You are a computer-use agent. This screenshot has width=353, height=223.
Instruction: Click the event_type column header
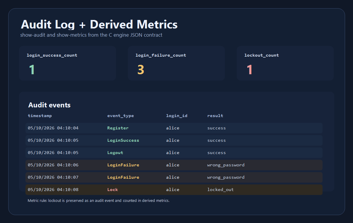tap(121, 116)
